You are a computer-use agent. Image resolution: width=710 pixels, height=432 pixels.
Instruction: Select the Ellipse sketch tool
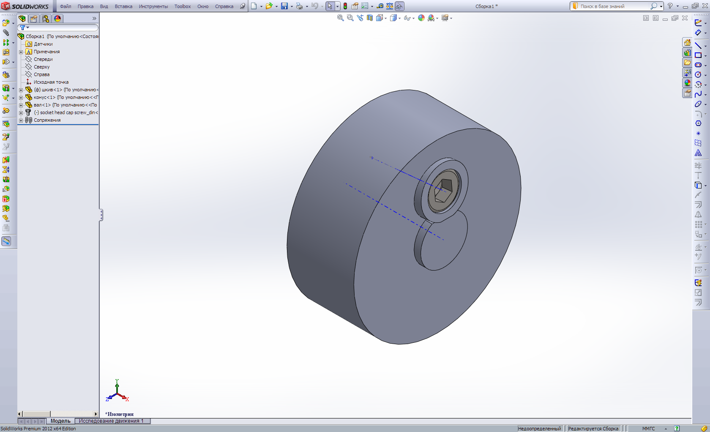pos(698,104)
